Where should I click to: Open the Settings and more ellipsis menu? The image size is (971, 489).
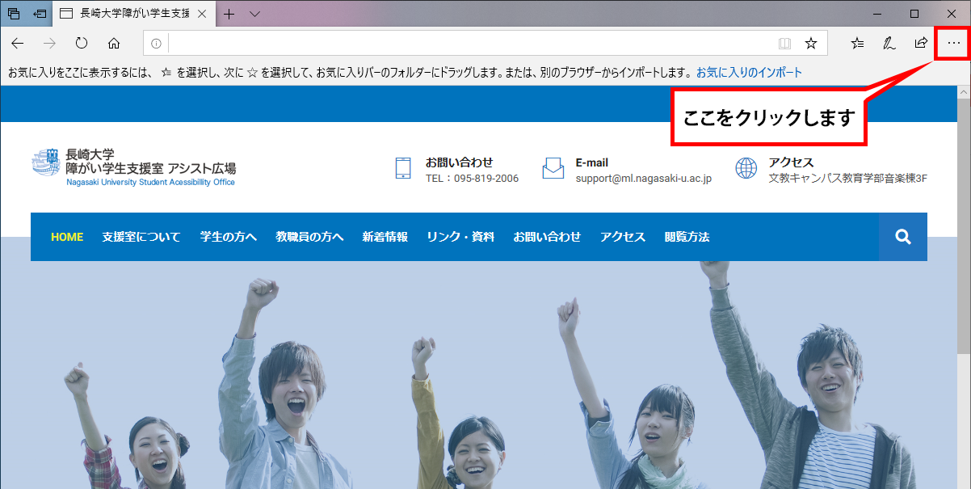tap(952, 43)
